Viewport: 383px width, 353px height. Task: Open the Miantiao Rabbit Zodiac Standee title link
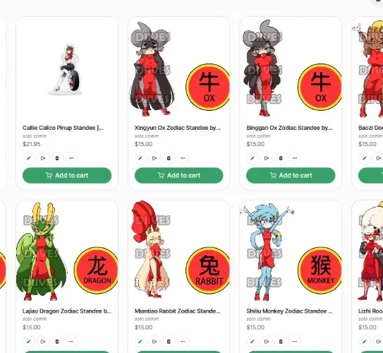[177, 311]
